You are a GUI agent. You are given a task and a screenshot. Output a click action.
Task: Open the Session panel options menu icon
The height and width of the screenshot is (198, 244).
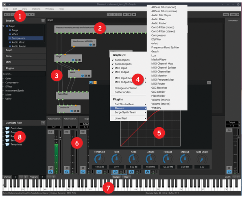pos(43,20)
